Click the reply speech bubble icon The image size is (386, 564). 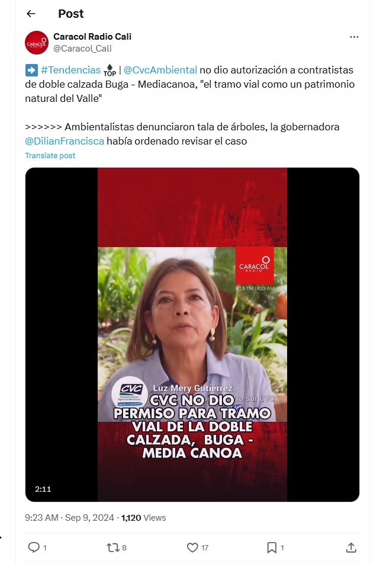coord(34,547)
